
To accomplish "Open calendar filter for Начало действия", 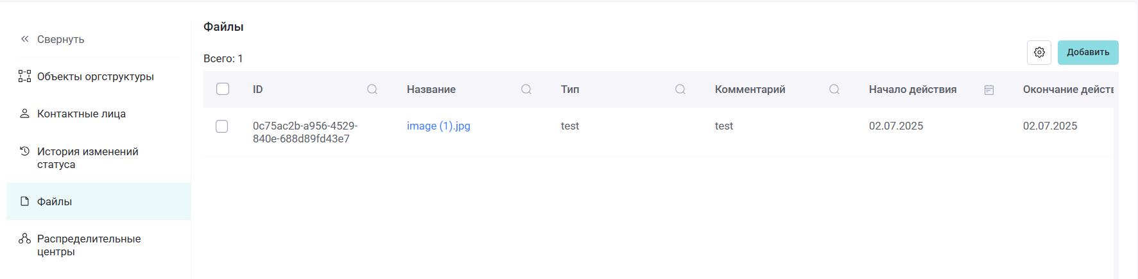I will 989,90.
